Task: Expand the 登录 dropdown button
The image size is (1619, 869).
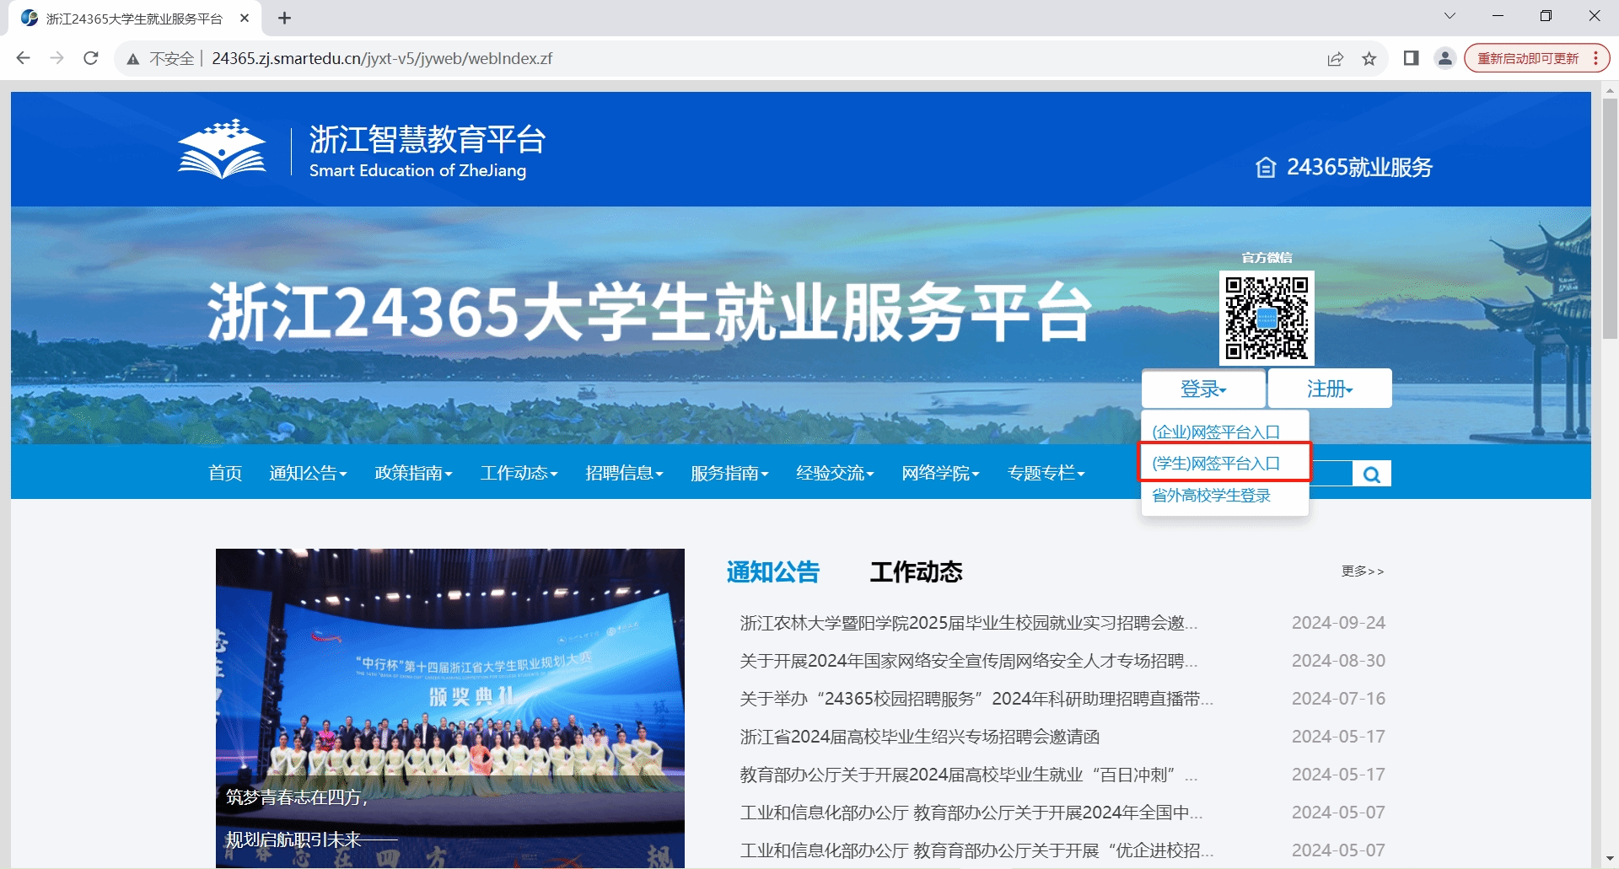Action: (1202, 389)
